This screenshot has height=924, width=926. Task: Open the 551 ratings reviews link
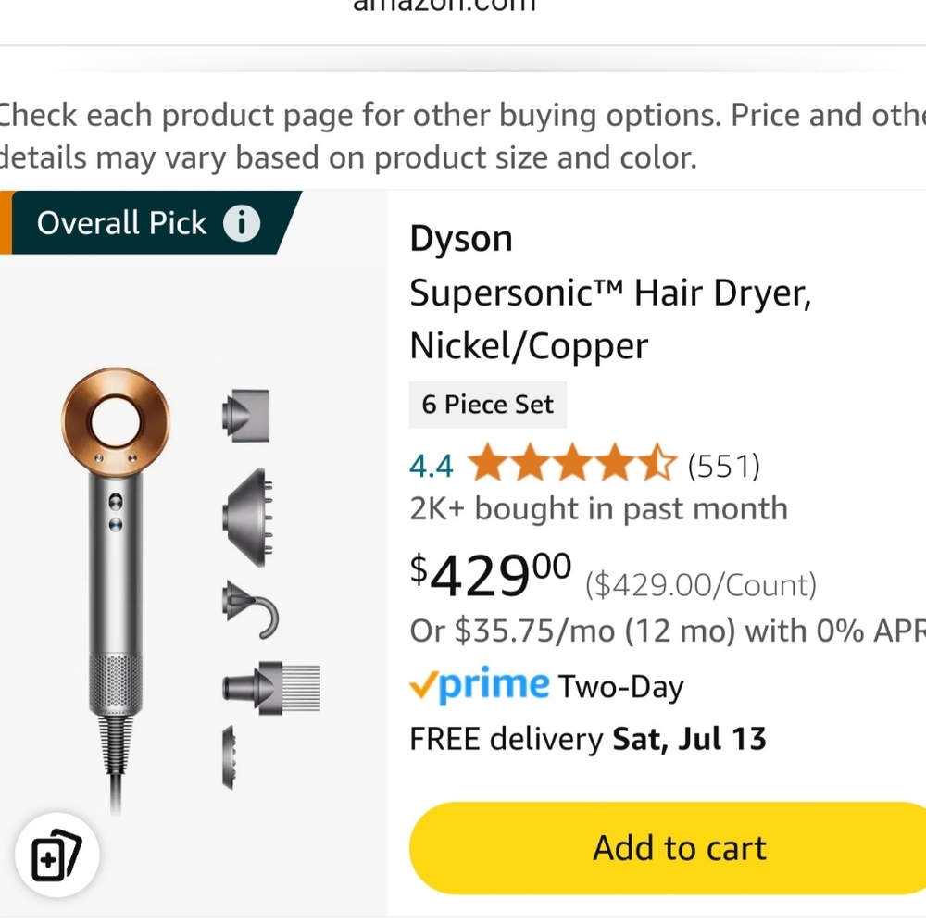tap(725, 466)
